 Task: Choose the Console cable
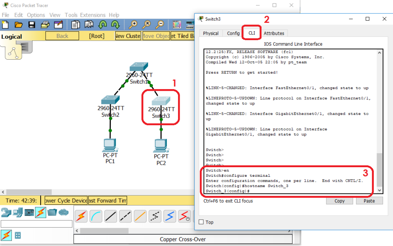[x=96, y=216]
